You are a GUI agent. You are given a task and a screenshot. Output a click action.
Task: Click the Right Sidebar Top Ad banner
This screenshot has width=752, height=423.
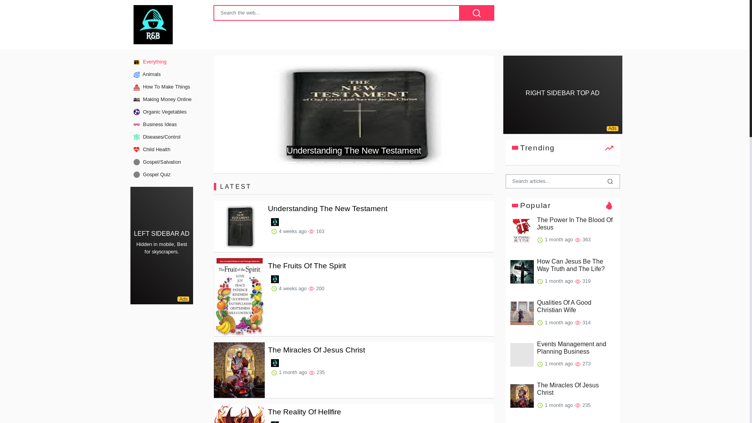(x=562, y=95)
